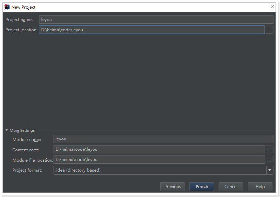Screen dimensions: 280x197
Task: Click the Module name input field
Action: (163, 139)
